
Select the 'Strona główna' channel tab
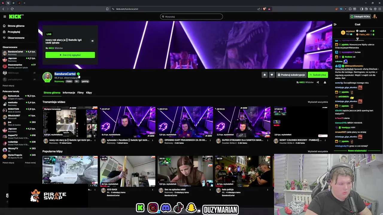pos(52,93)
